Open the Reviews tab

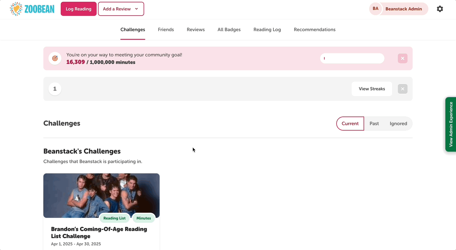tap(196, 29)
